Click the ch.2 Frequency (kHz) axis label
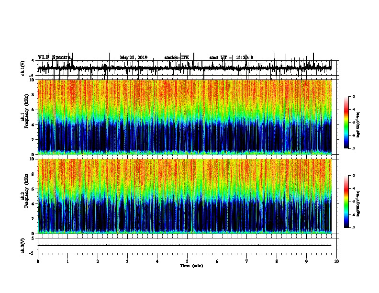This screenshot has height=293, width=379. 24,191
